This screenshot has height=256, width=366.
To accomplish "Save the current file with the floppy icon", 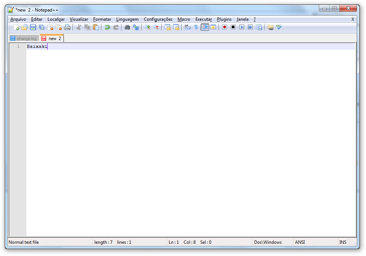I will point(33,27).
